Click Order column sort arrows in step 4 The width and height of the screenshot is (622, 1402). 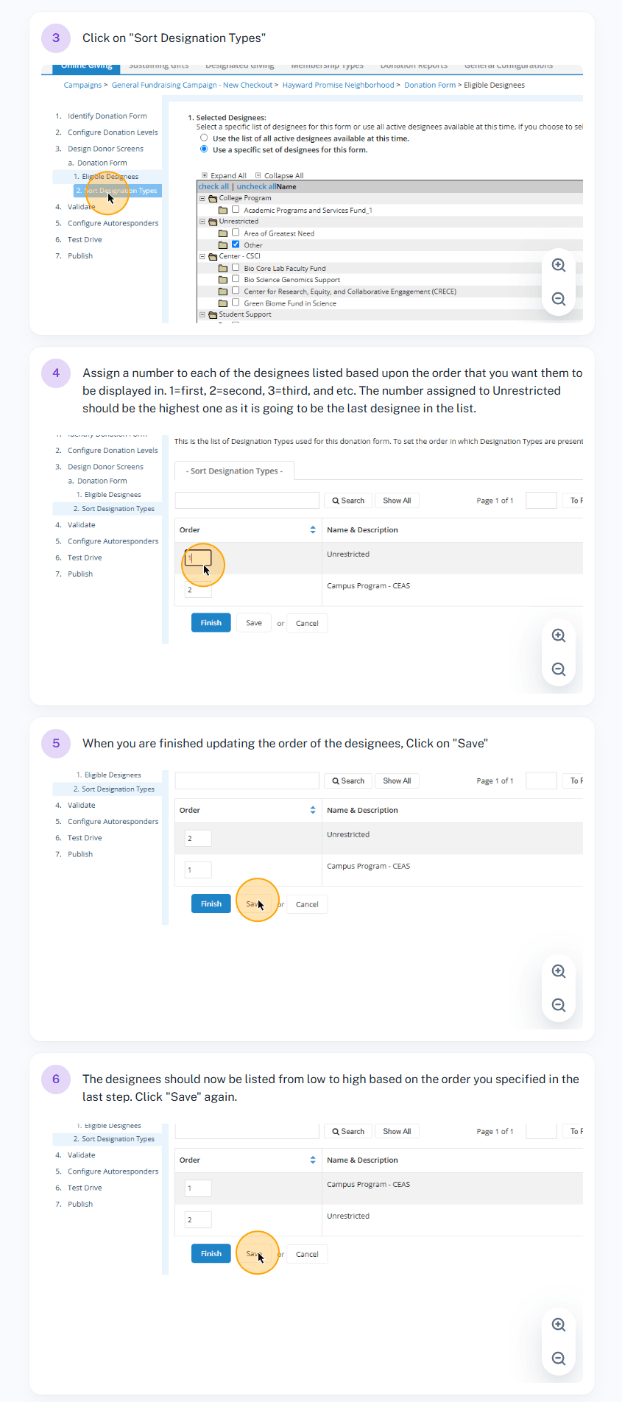pos(313,529)
